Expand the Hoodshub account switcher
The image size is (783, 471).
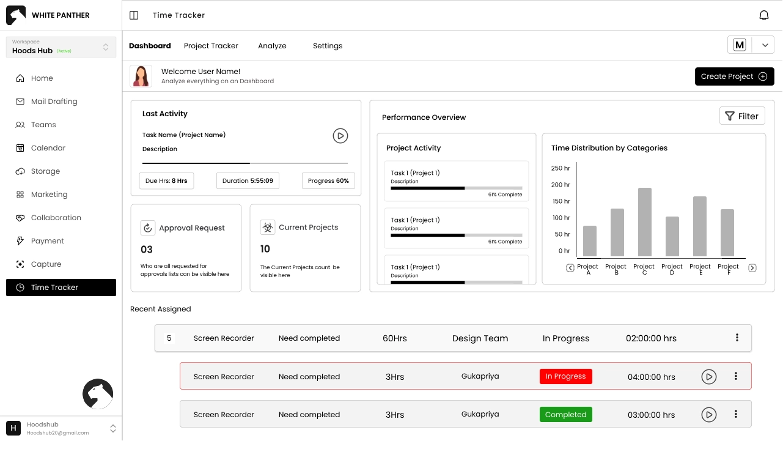pos(112,429)
